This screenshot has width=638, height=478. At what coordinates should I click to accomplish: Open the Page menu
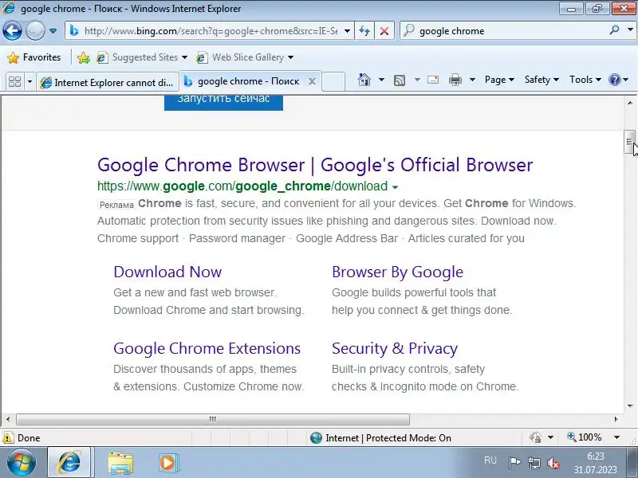499,80
